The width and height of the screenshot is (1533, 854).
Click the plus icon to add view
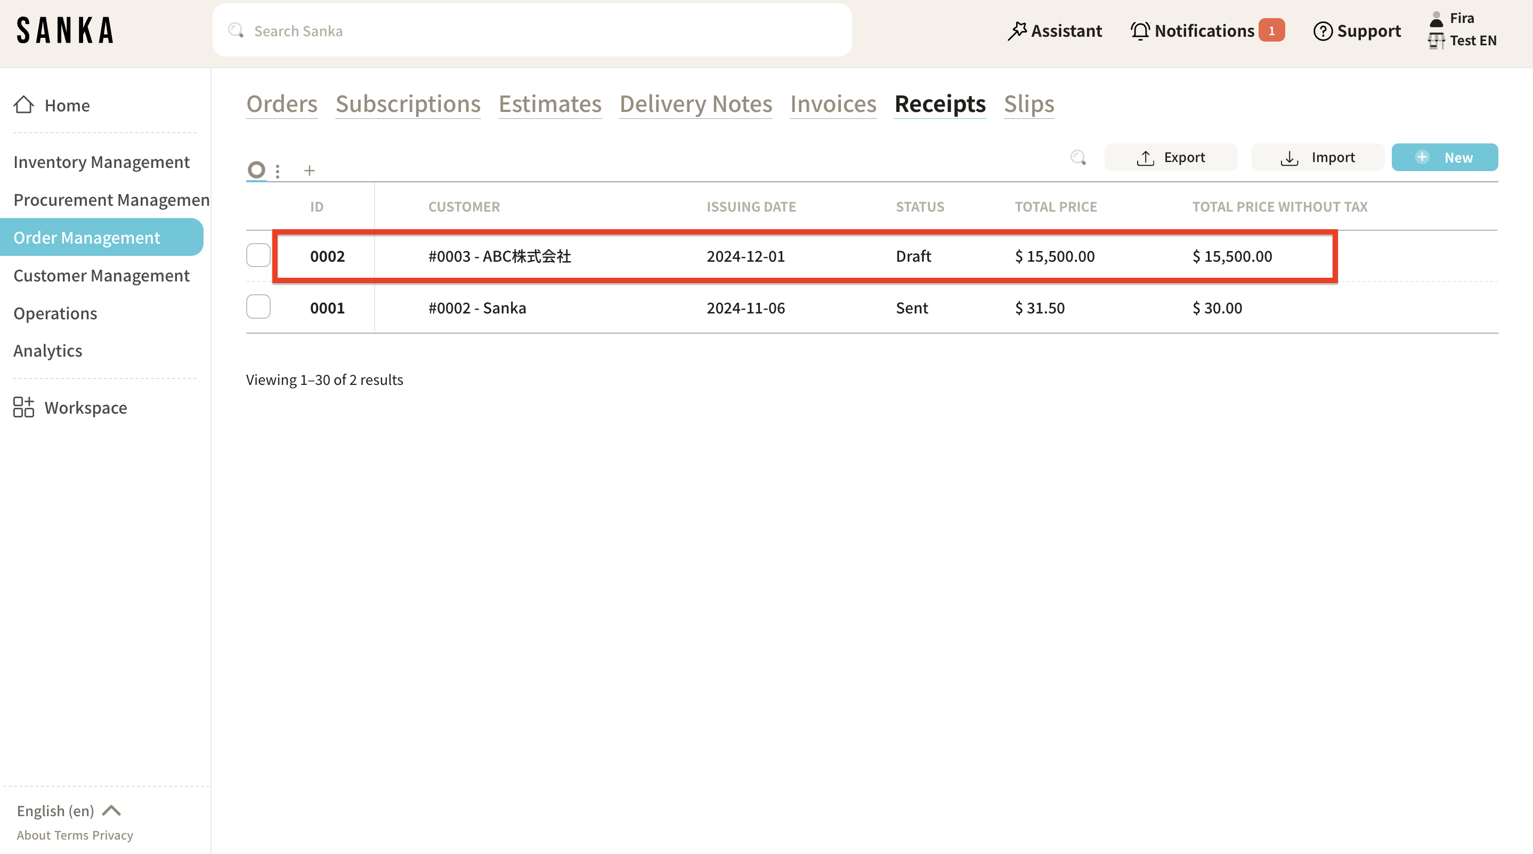tap(310, 171)
